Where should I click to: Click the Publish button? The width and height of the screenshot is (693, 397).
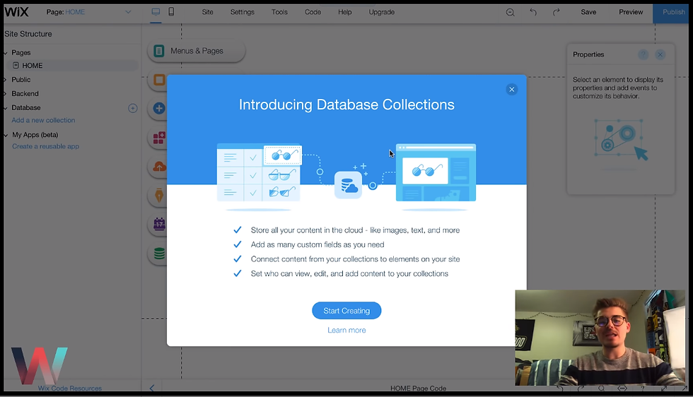(x=672, y=12)
